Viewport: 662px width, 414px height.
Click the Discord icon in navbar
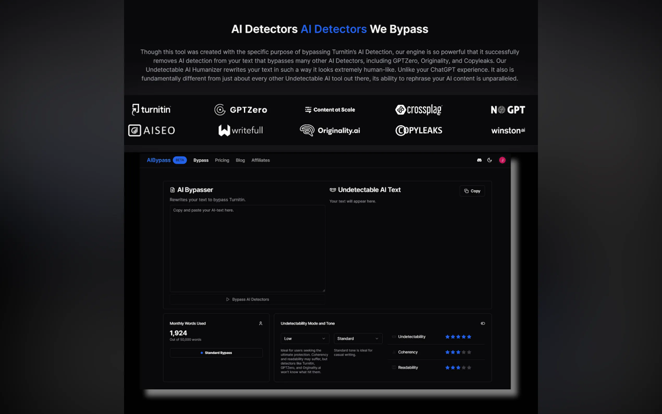point(479,160)
